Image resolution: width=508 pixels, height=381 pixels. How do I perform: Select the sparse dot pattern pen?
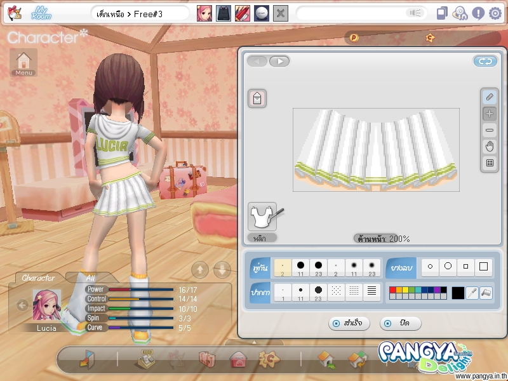point(336,293)
